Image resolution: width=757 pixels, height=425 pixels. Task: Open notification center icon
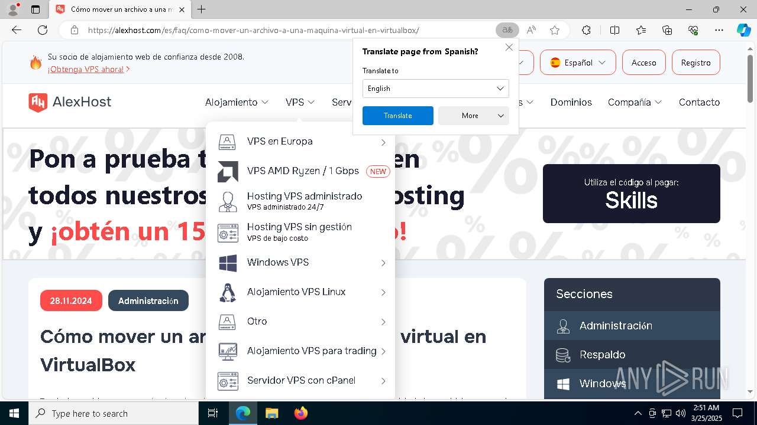pyautogui.click(x=737, y=413)
